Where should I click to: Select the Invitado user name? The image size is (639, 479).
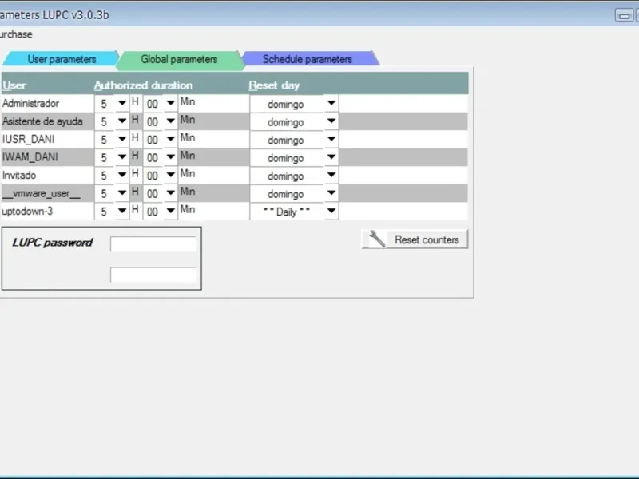[x=19, y=175]
